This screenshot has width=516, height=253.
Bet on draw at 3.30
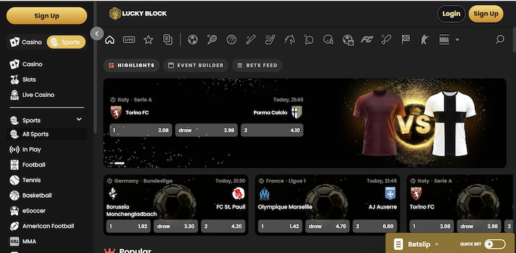point(176,227)
